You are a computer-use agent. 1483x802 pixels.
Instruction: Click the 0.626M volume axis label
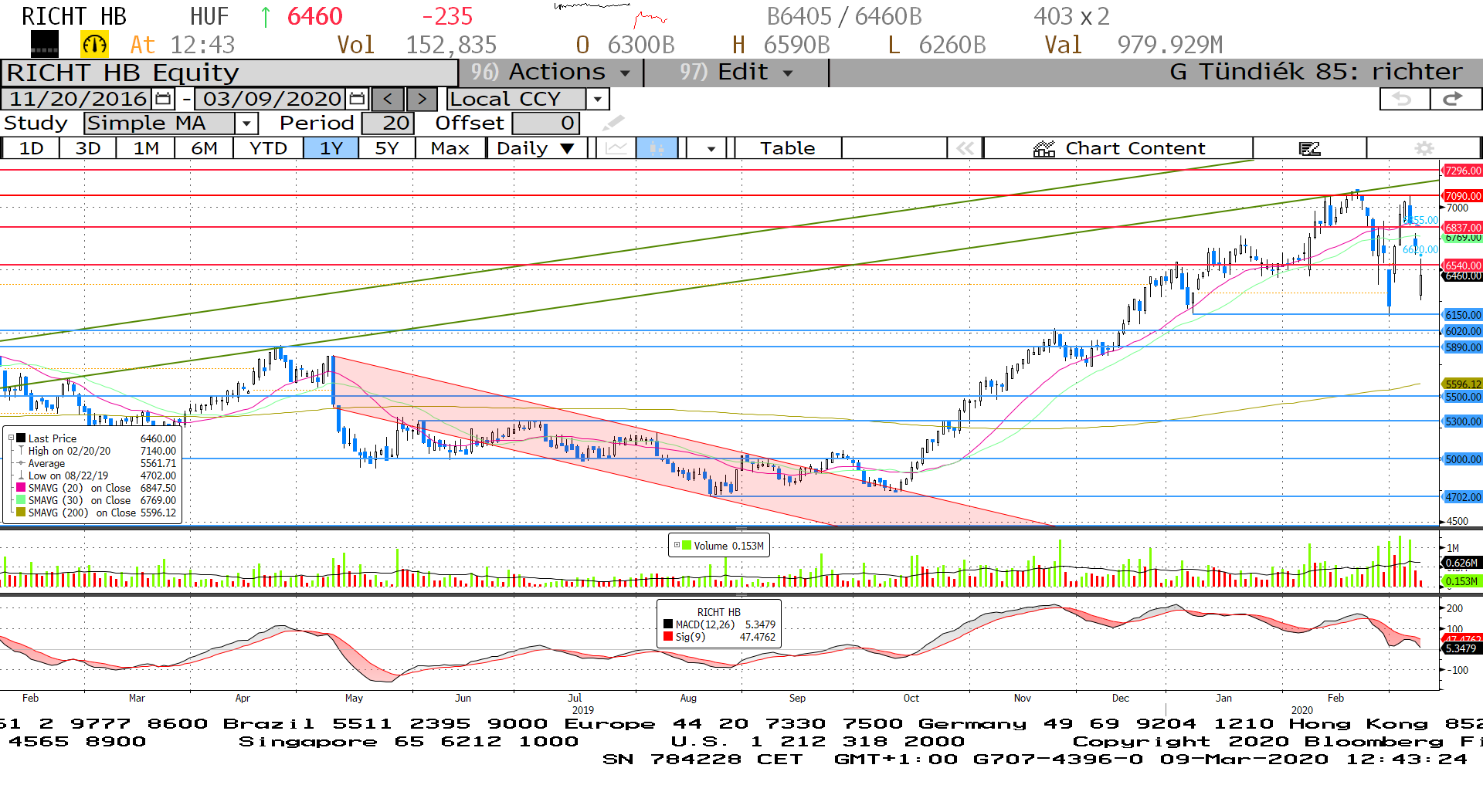1461,563
